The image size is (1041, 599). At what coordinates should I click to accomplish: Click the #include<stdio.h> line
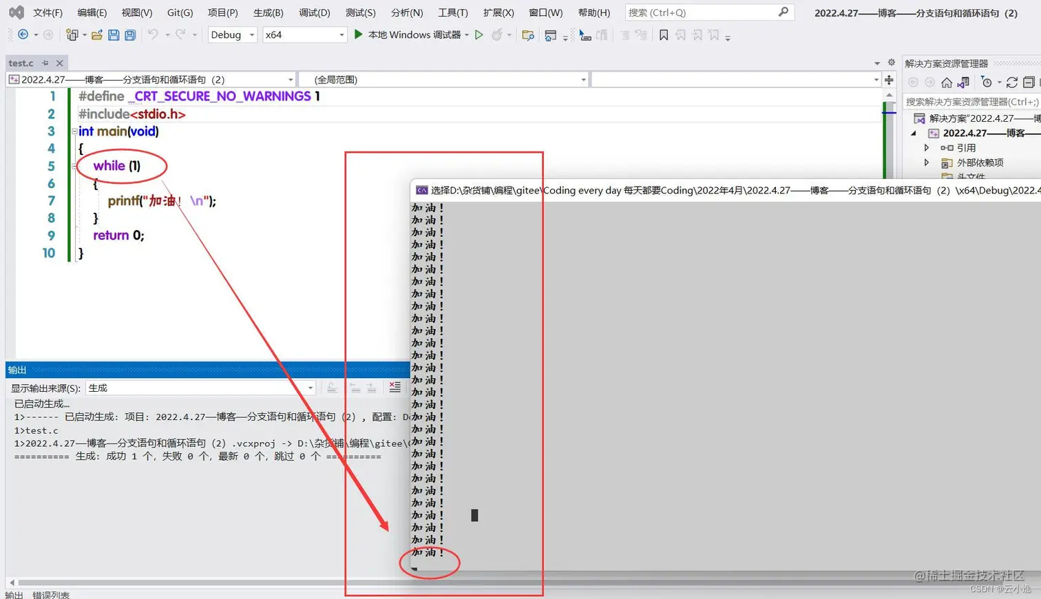coord(132,114)
